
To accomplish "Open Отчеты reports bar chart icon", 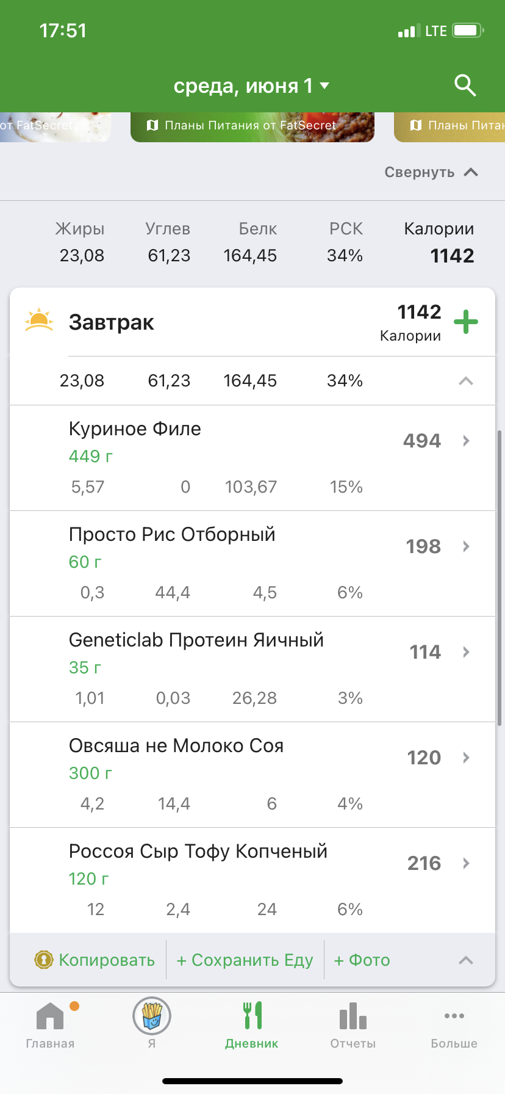I will tap(353, 1017).
